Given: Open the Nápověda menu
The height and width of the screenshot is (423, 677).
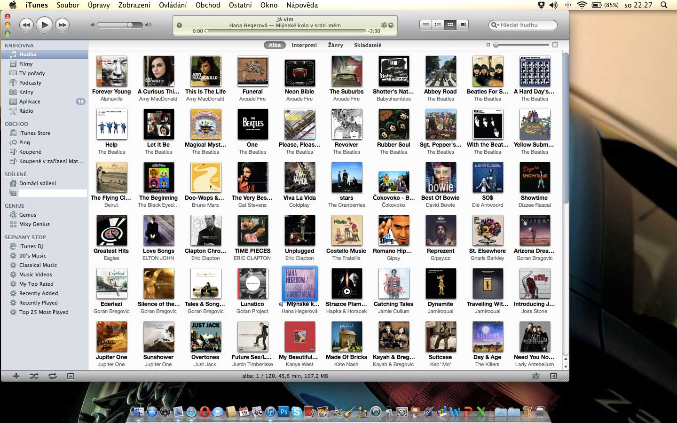Looking at the screenshot, I should (x=302, y=5).
